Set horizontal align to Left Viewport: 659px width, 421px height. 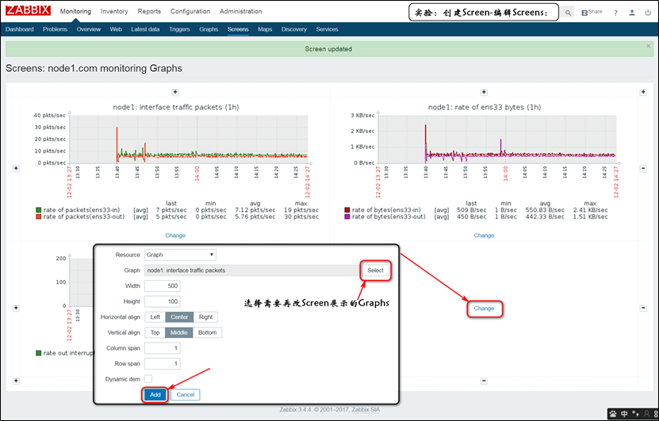155,317
